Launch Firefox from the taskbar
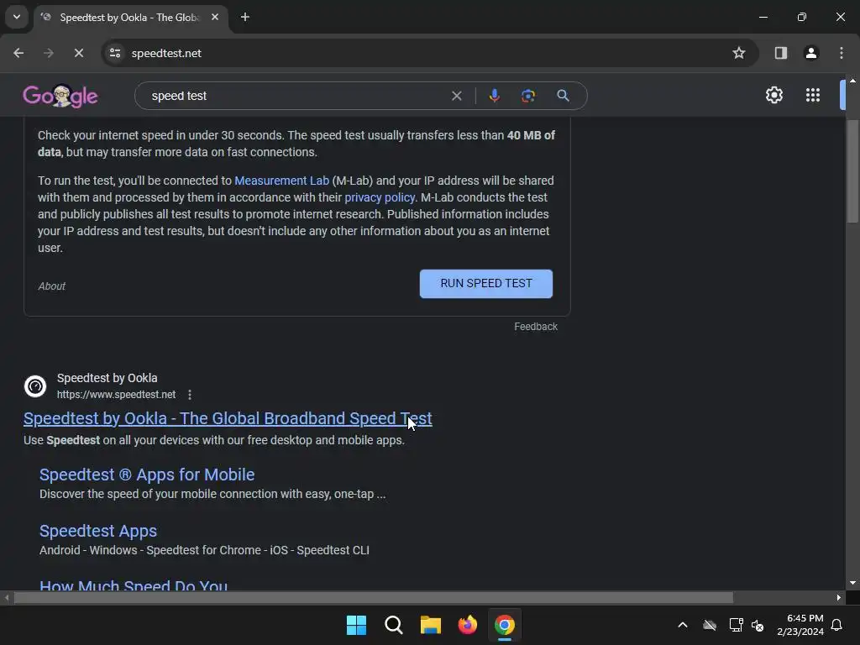860x645 pixels. tap(467, 625)
